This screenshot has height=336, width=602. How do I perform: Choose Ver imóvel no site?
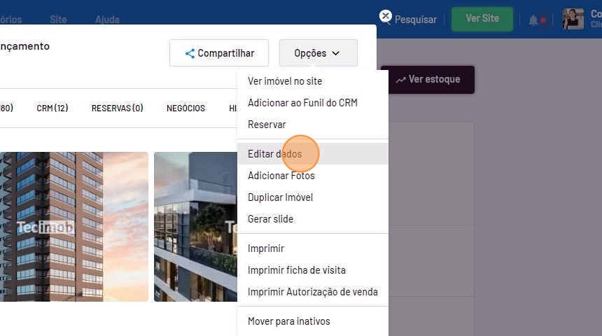[x=285, y=81]
